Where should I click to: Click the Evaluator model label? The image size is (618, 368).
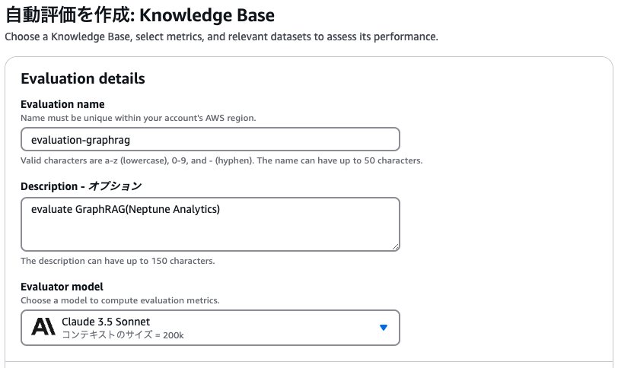(x=62, y=287)
